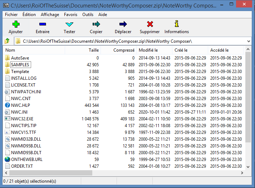
Task: Run the Tester archive check icon
Action: pos(69,24)
